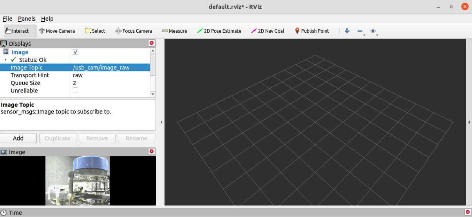Click the blue plus add-tool icon
This screenshot has height=217, width=472.
[347, 31]
